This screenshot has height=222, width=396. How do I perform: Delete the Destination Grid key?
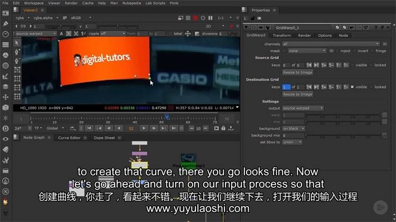[x=331, y=87]
